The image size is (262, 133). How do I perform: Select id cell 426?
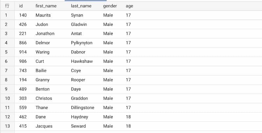tap(23, 25)
